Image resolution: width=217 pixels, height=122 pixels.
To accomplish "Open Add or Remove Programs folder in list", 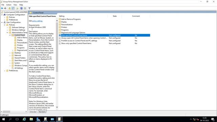I will pos(71,19).
